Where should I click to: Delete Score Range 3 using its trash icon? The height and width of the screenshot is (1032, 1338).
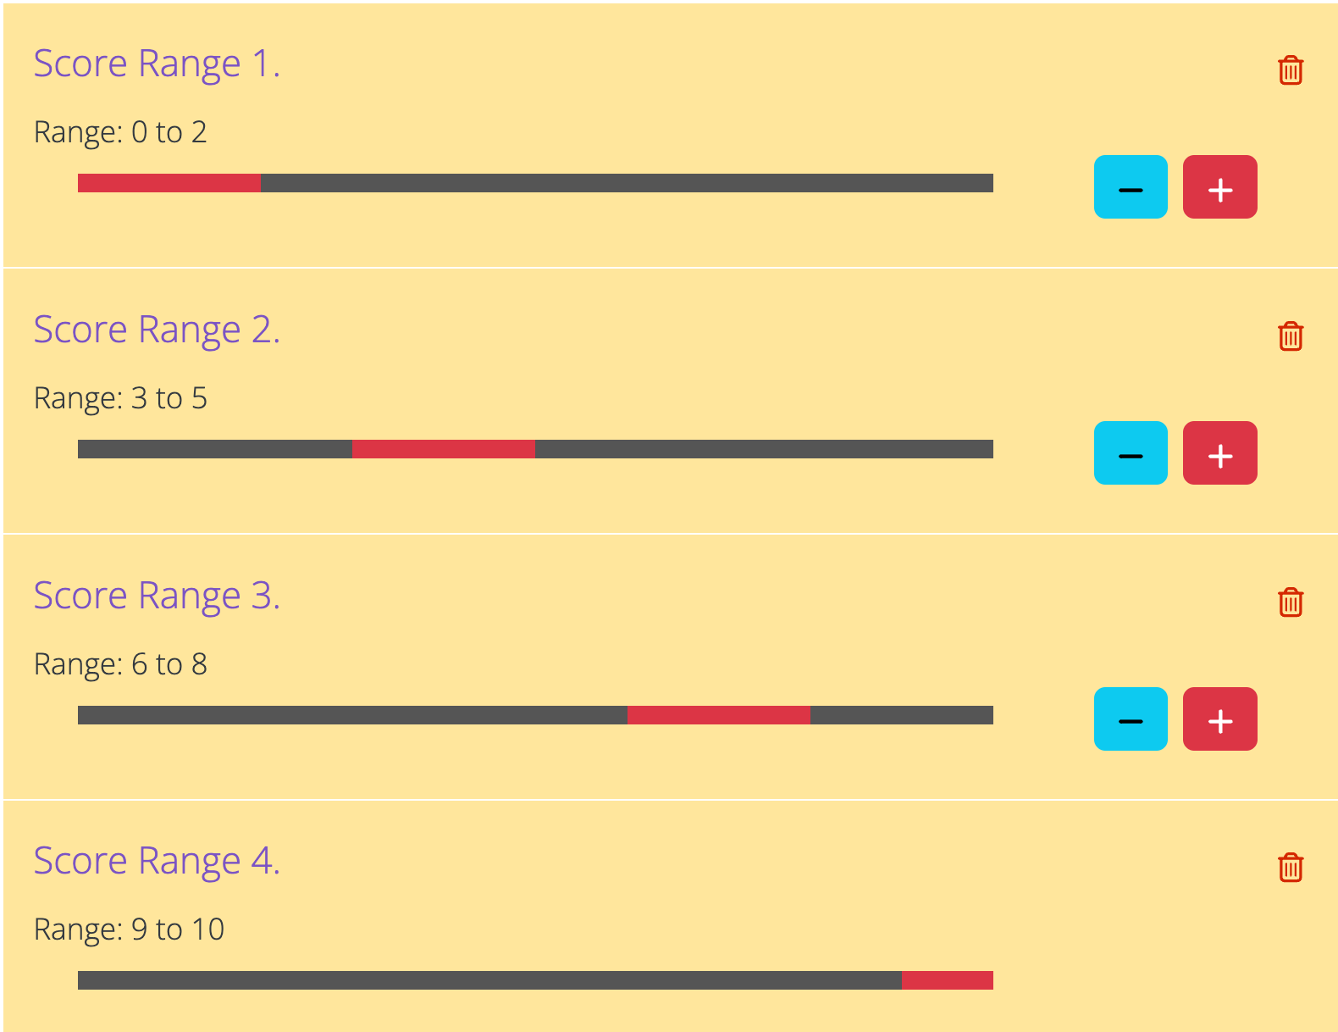coord(1290,603)
